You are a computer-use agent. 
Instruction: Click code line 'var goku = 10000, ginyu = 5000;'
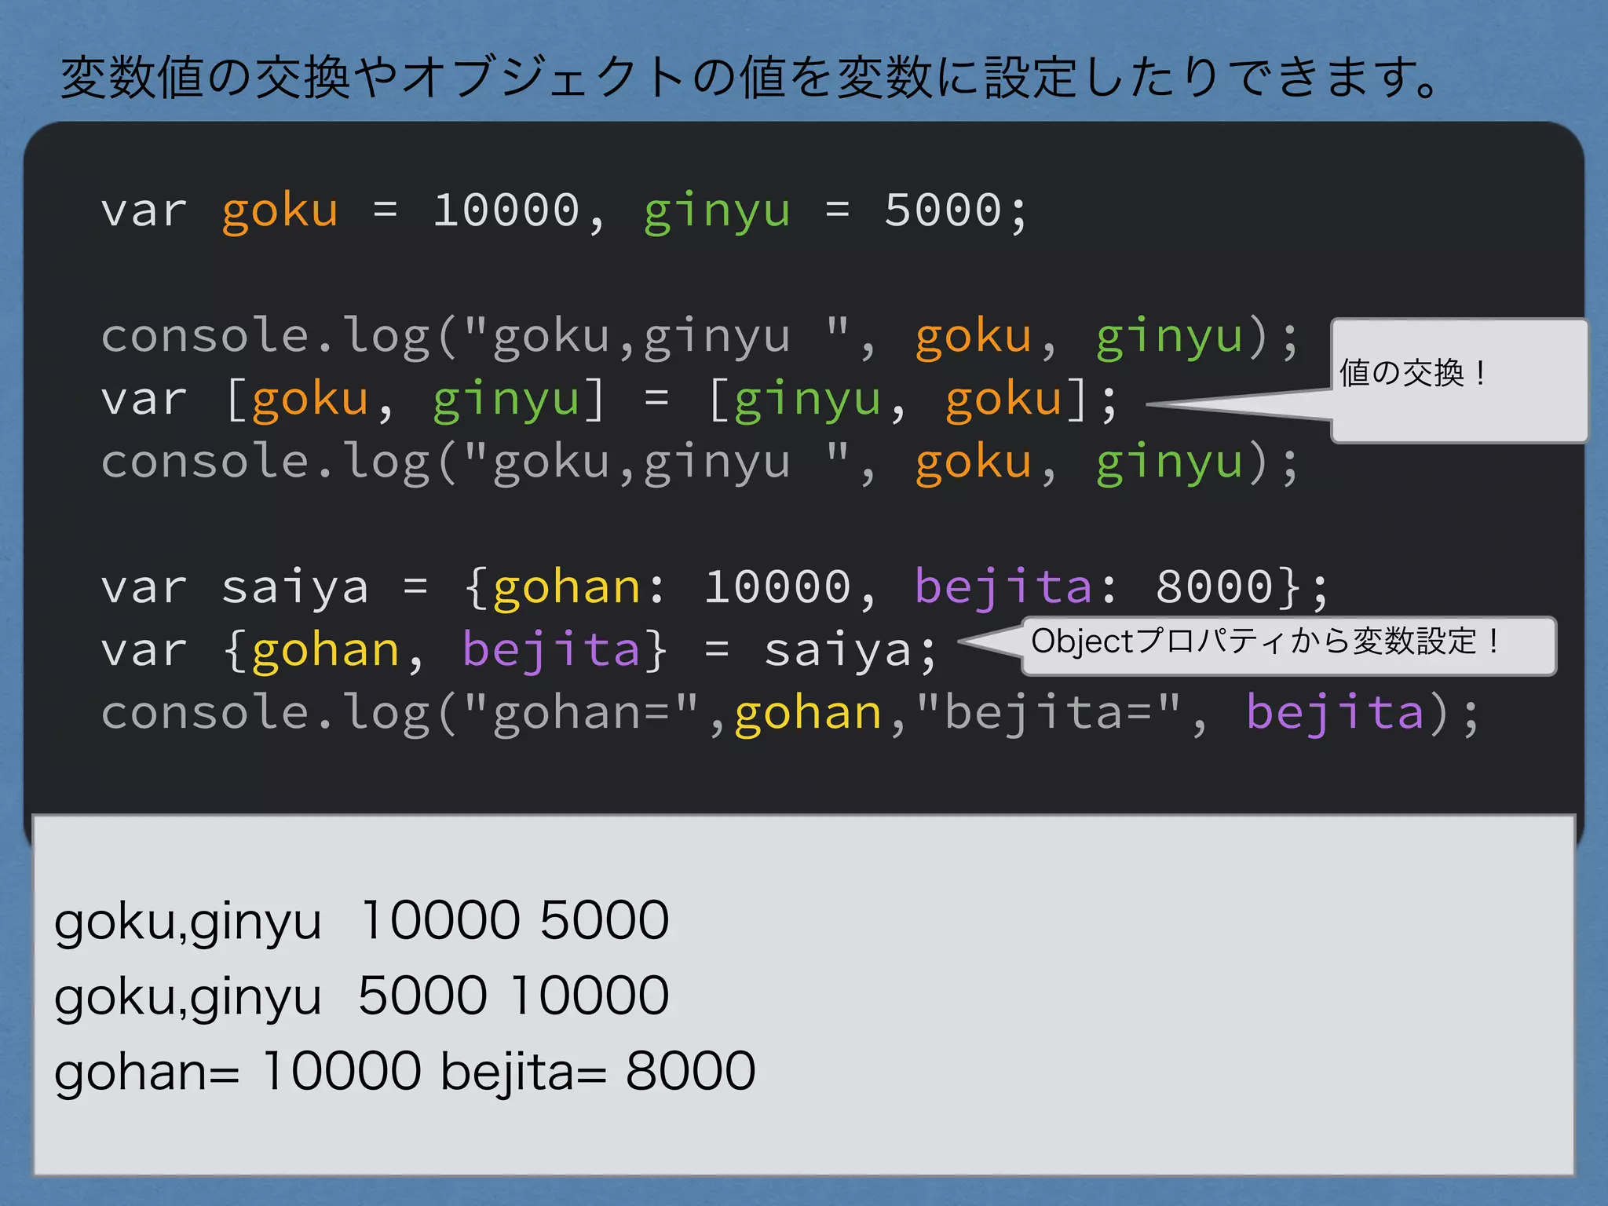point(564,211)
